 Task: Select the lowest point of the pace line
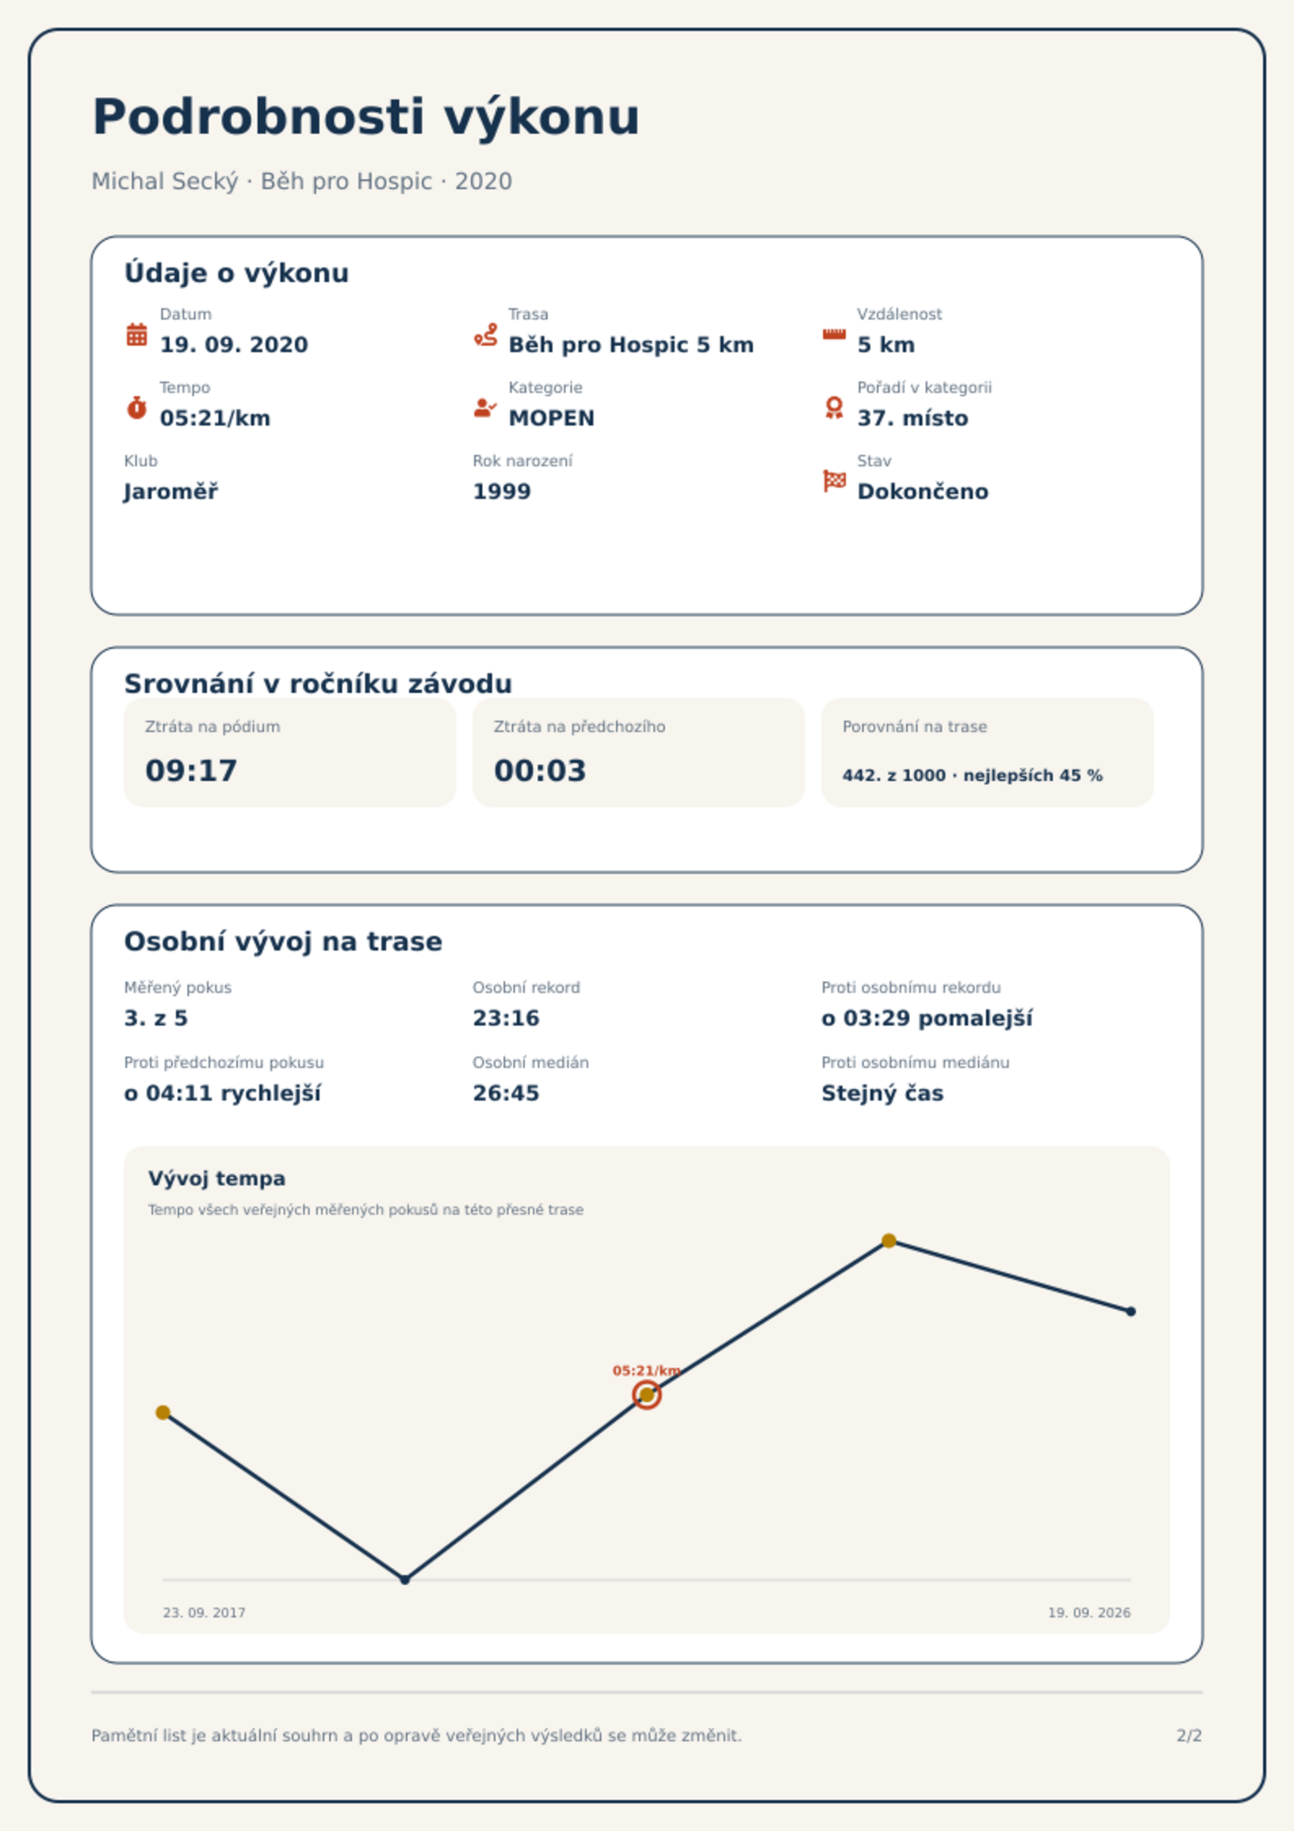coord(405,1579)
